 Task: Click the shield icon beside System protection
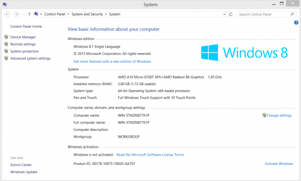pos(6,51)
